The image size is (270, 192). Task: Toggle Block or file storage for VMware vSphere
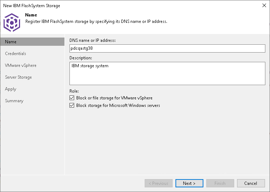(72, 98)
